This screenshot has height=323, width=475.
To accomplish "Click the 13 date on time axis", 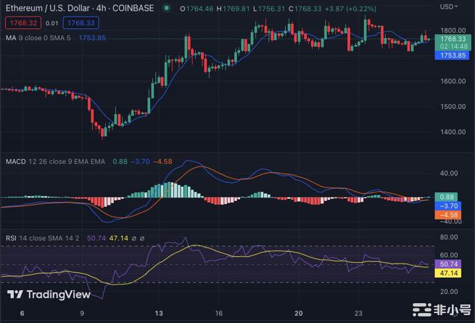I will 159,313.
